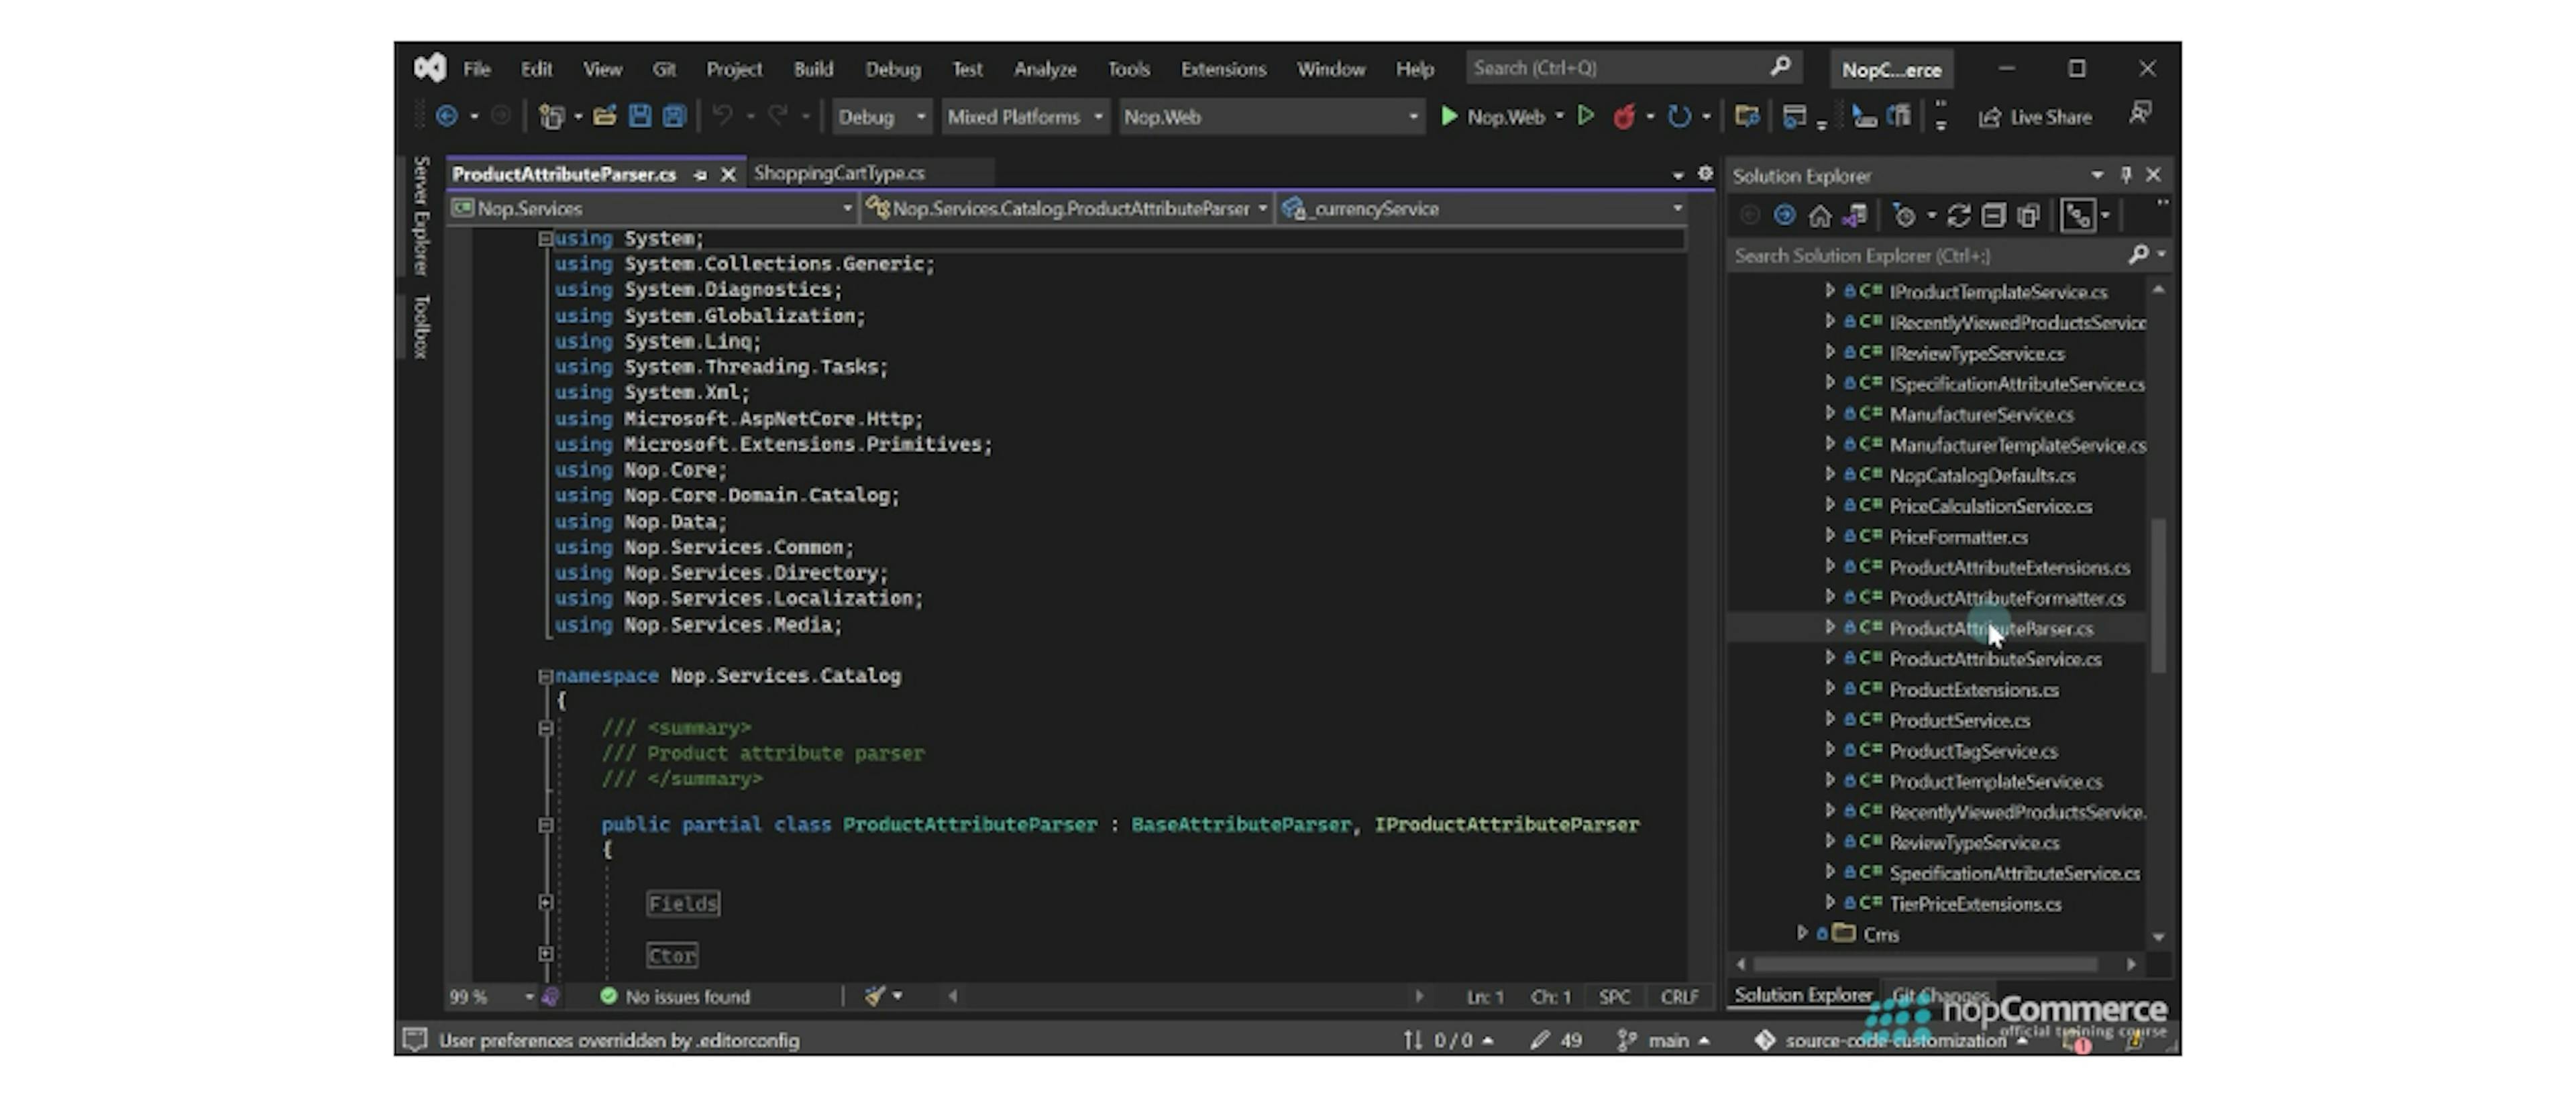
Task: Click the CRLF line ending indicator
Action: pyautogui.click(x=1679, y=996)
